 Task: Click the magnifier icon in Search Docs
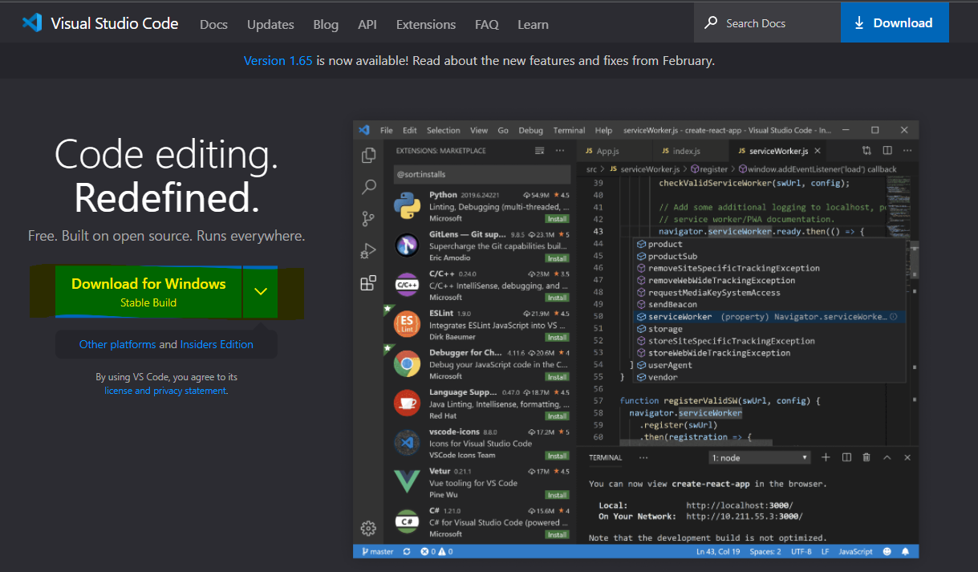click(711, 22)
